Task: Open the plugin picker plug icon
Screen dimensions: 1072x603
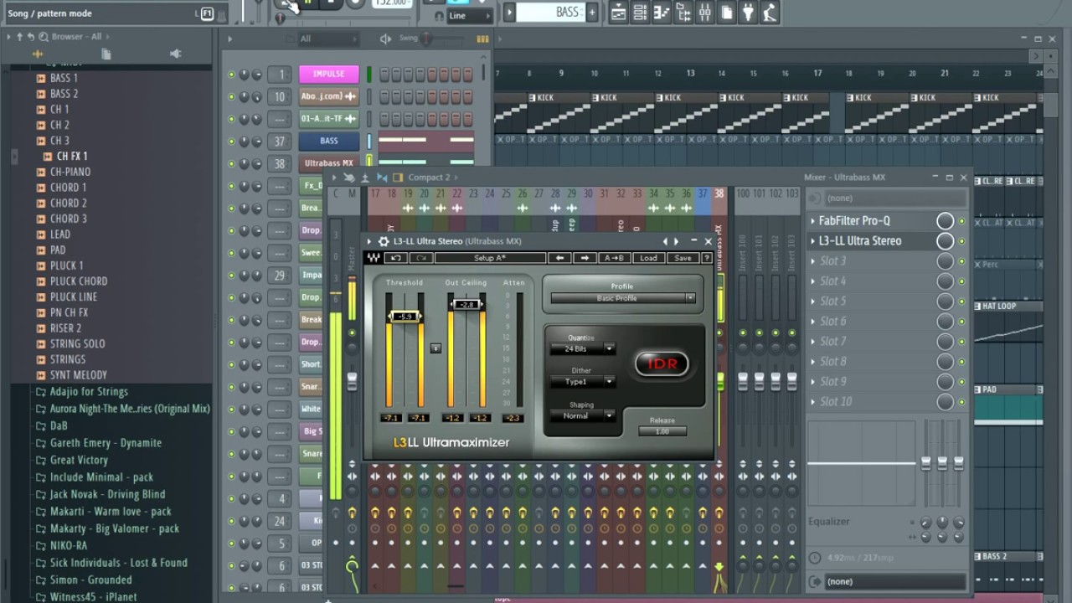Action: [x=749, y=13]
